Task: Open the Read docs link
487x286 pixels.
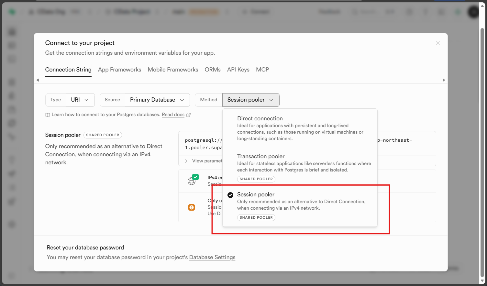Action: pyautogui.click(x=173, y=115)
